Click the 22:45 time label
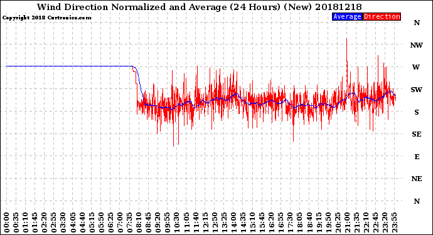The image size is (433, 235). 376,222
